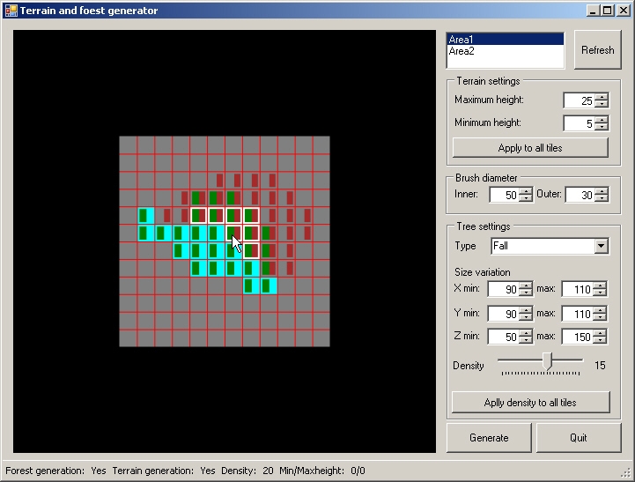Increase the Y max size variation

(600, 309)
